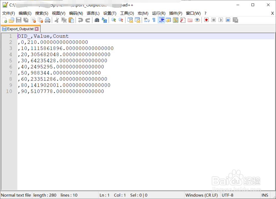Open the 搜索(S) menu
Viewport: 276px width, 199px height.
point(42,13)
